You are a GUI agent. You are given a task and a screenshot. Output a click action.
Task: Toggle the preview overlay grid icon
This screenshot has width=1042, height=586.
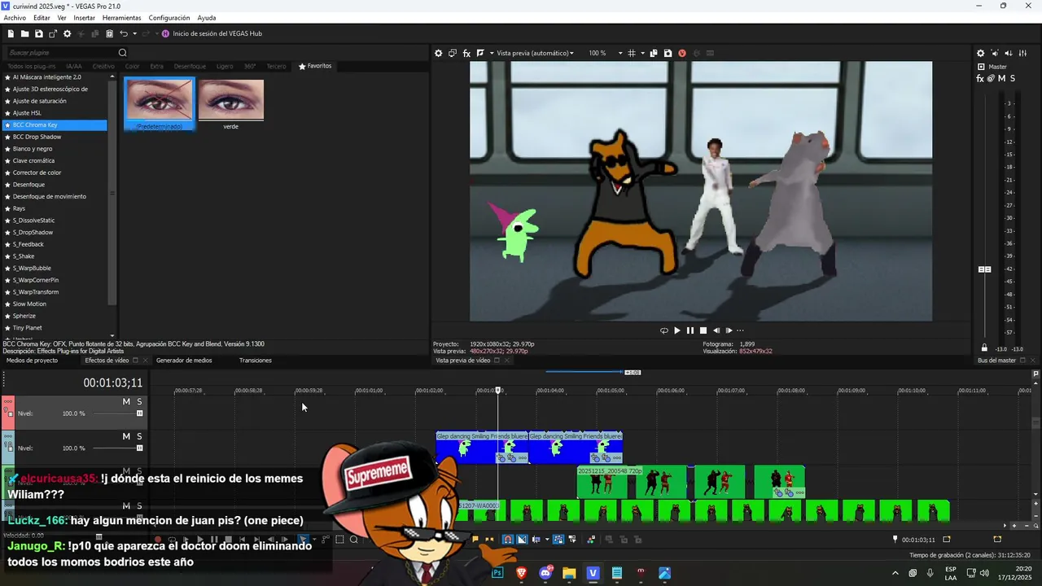632,53
